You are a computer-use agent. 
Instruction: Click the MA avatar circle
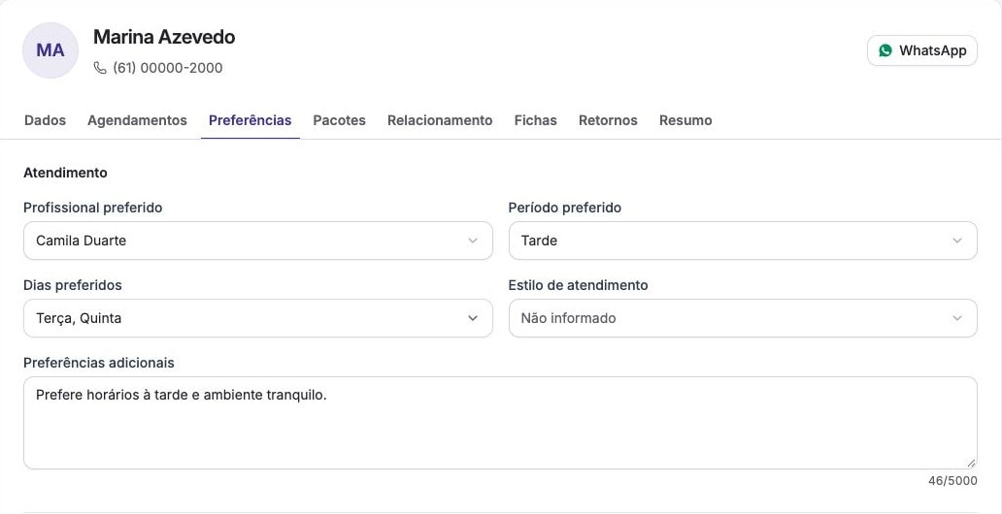pos(50,50)
